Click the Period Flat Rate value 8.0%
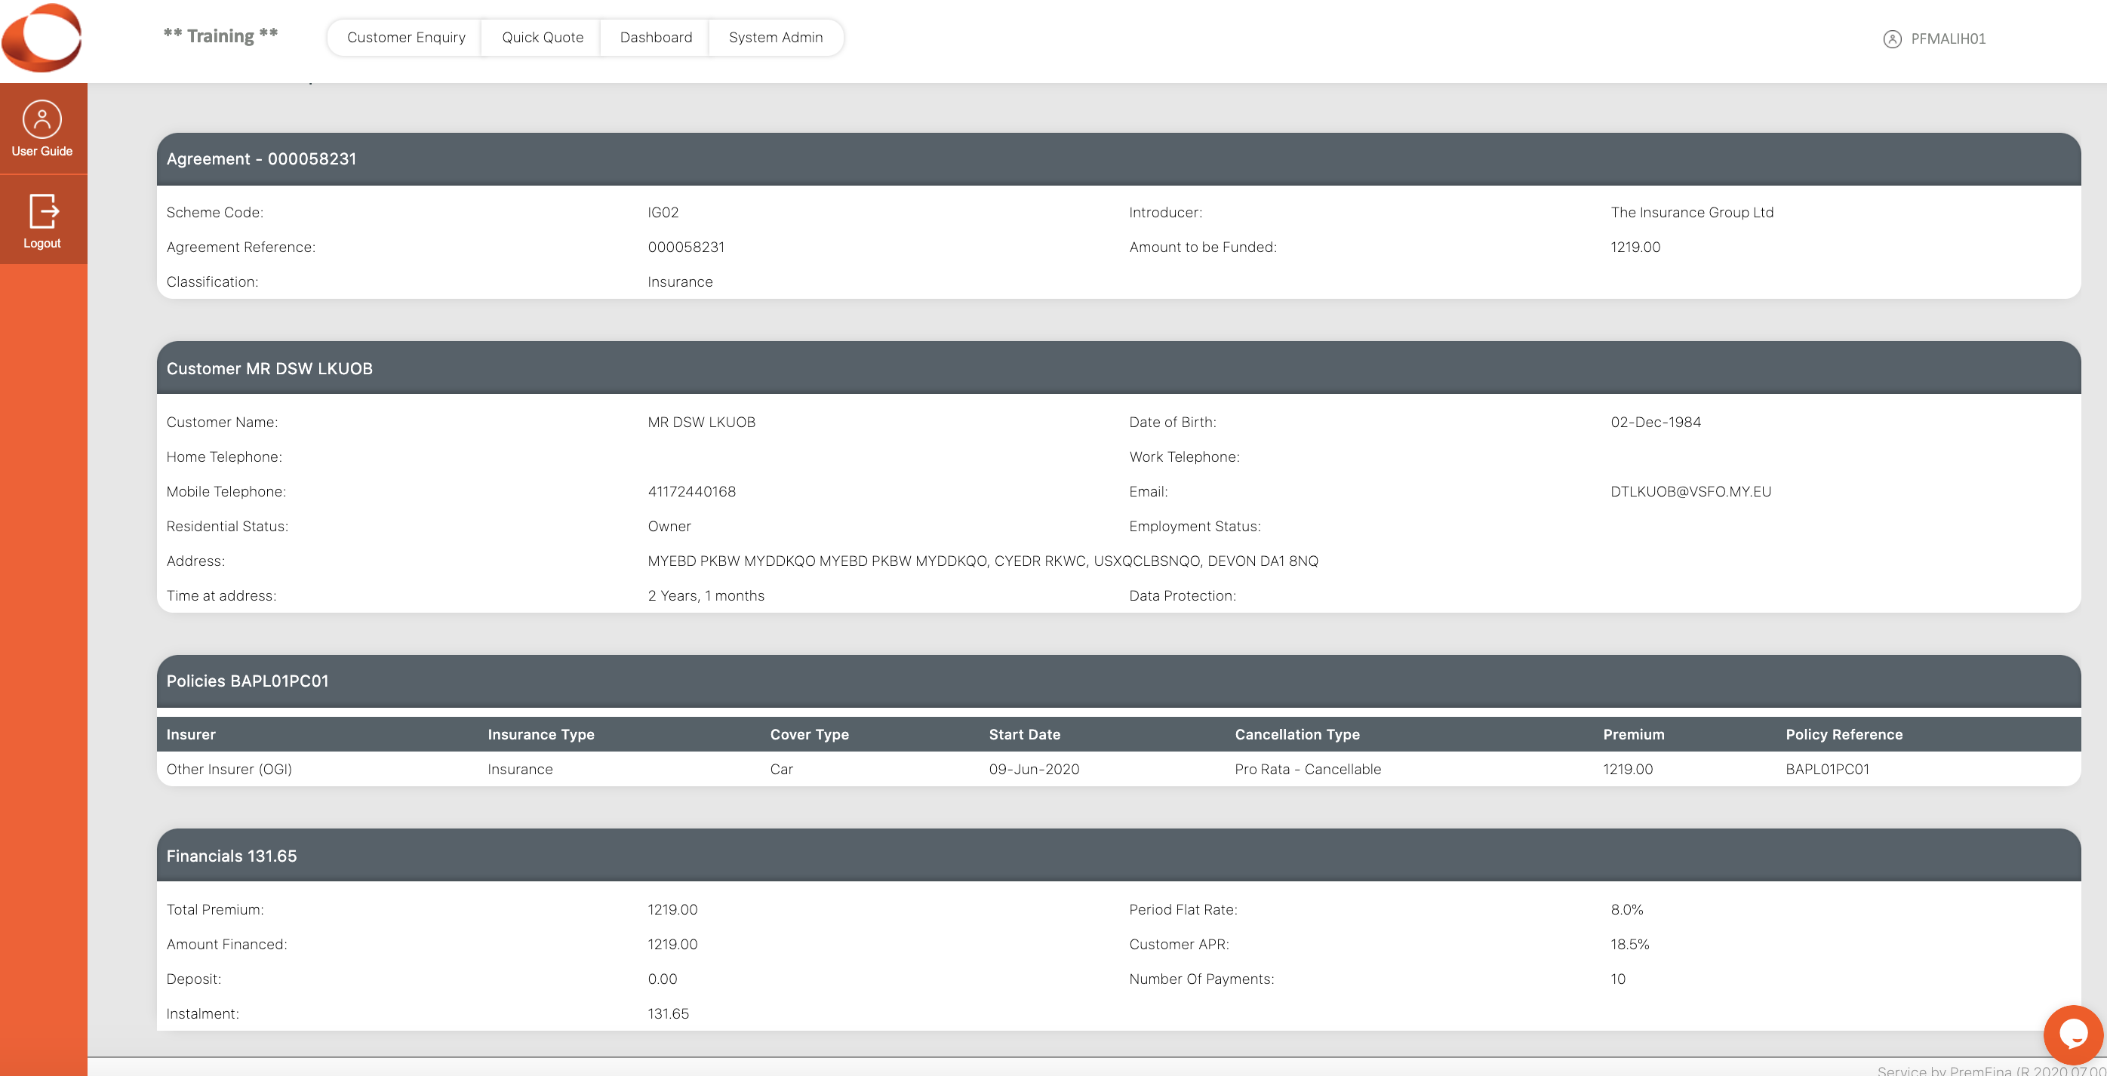 point(1626,909)
